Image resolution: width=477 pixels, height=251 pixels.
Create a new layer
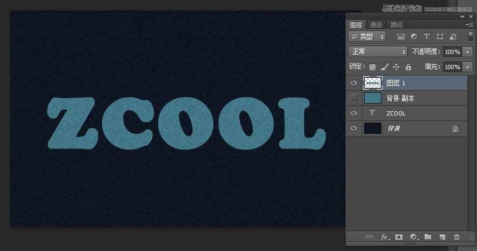click(x=442, y=237)
